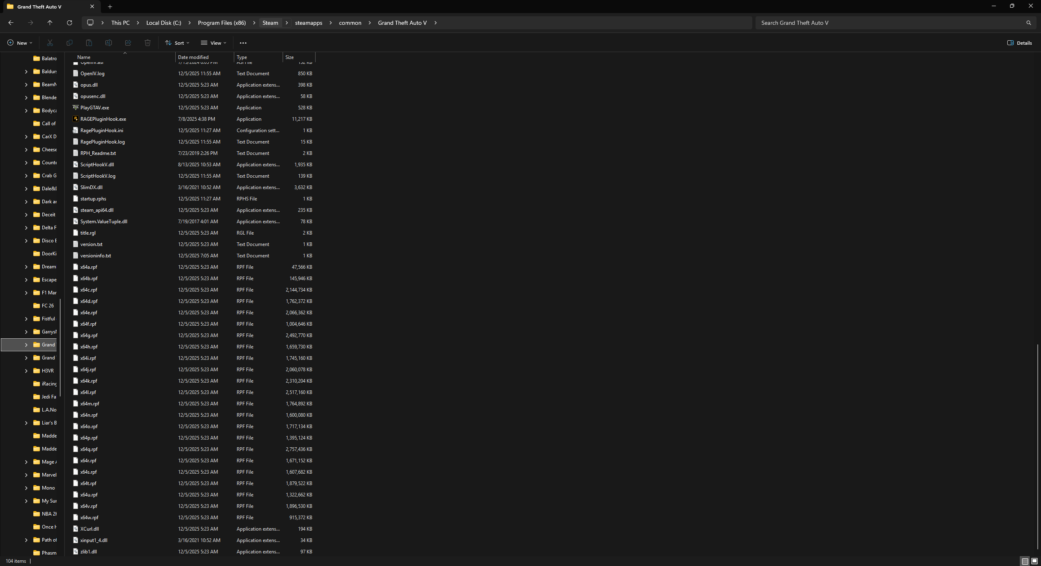Click the RAGEPluginHook.exe application icon
Image resolution: width=1041 pixels, height=566 pixels.
[76, 119]
